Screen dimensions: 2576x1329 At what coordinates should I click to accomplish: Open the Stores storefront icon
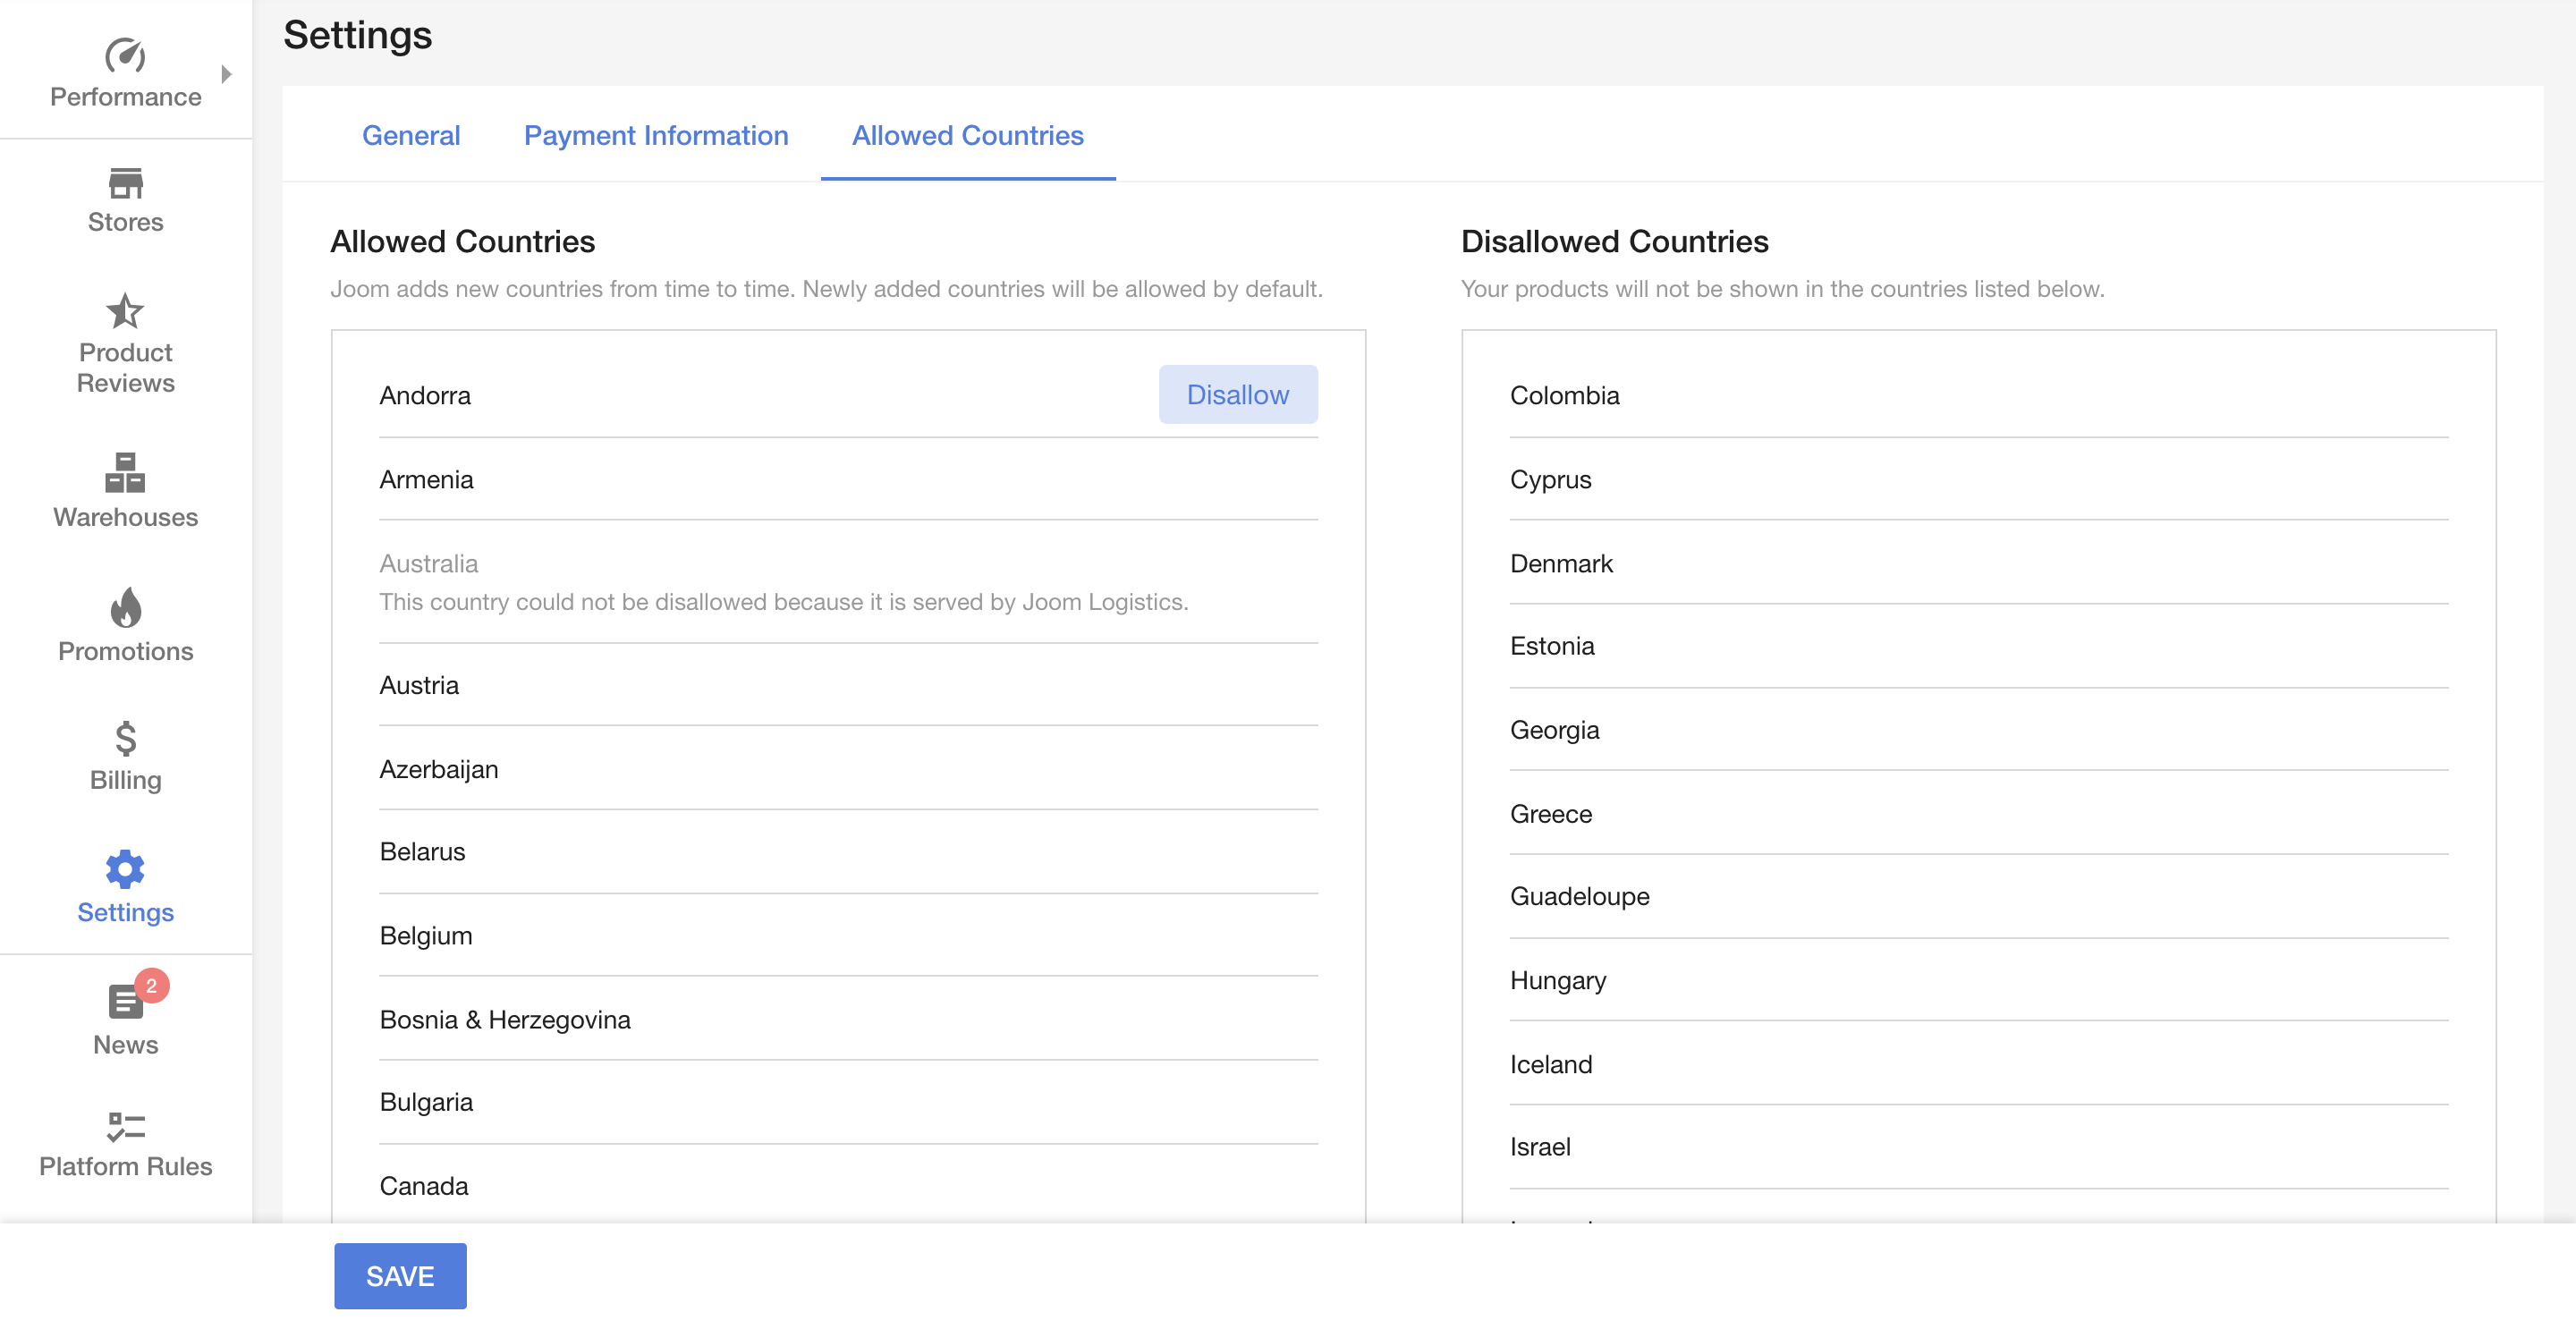(x=125, y=183)
